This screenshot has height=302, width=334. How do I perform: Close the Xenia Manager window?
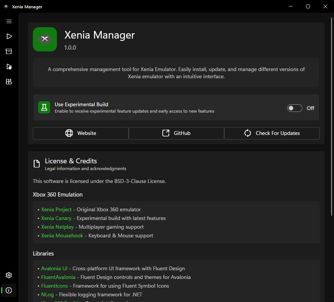coord(325,6)
